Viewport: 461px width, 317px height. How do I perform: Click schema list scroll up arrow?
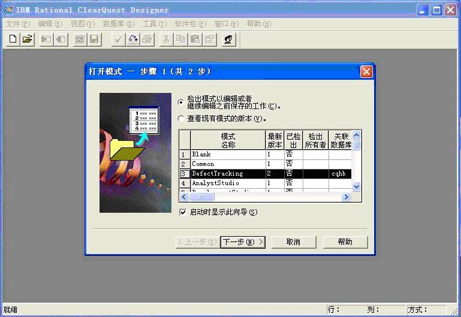coord(356,135)
